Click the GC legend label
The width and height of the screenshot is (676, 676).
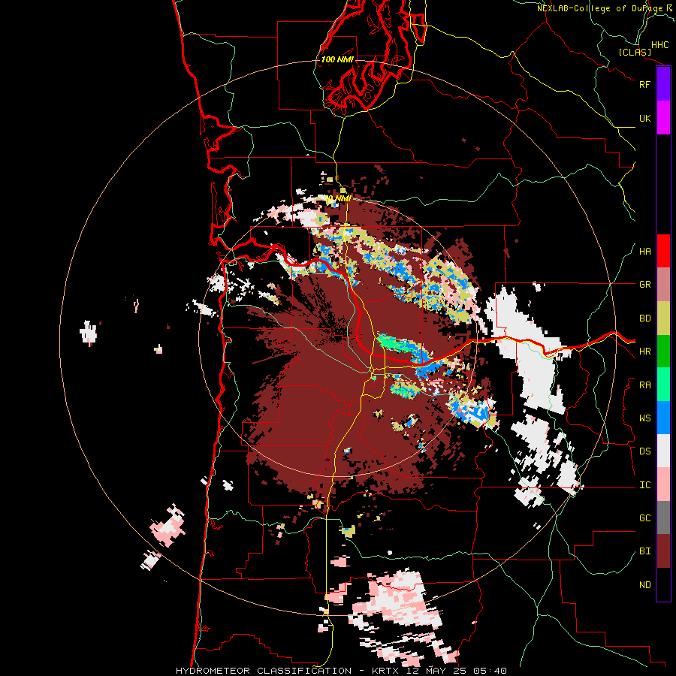[x=644, y=518]
